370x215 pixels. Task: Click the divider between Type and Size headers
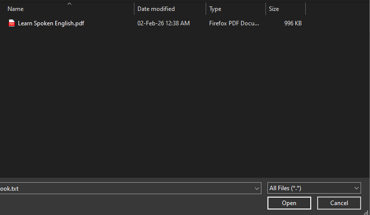point(266,9)
